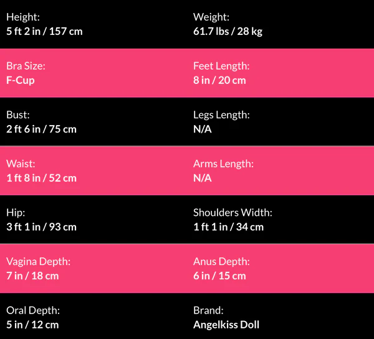Click the Feet Length label
The image size is (374, 339).
point(221,66)
